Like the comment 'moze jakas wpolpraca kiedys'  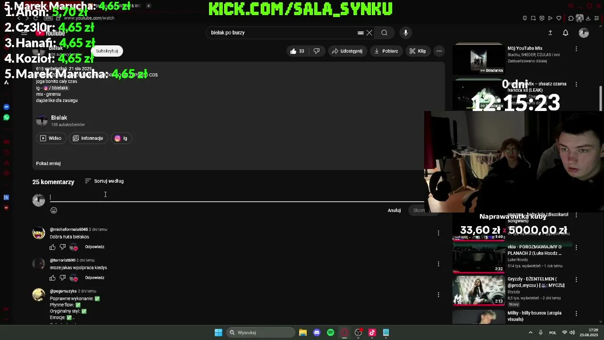point(53,278)
